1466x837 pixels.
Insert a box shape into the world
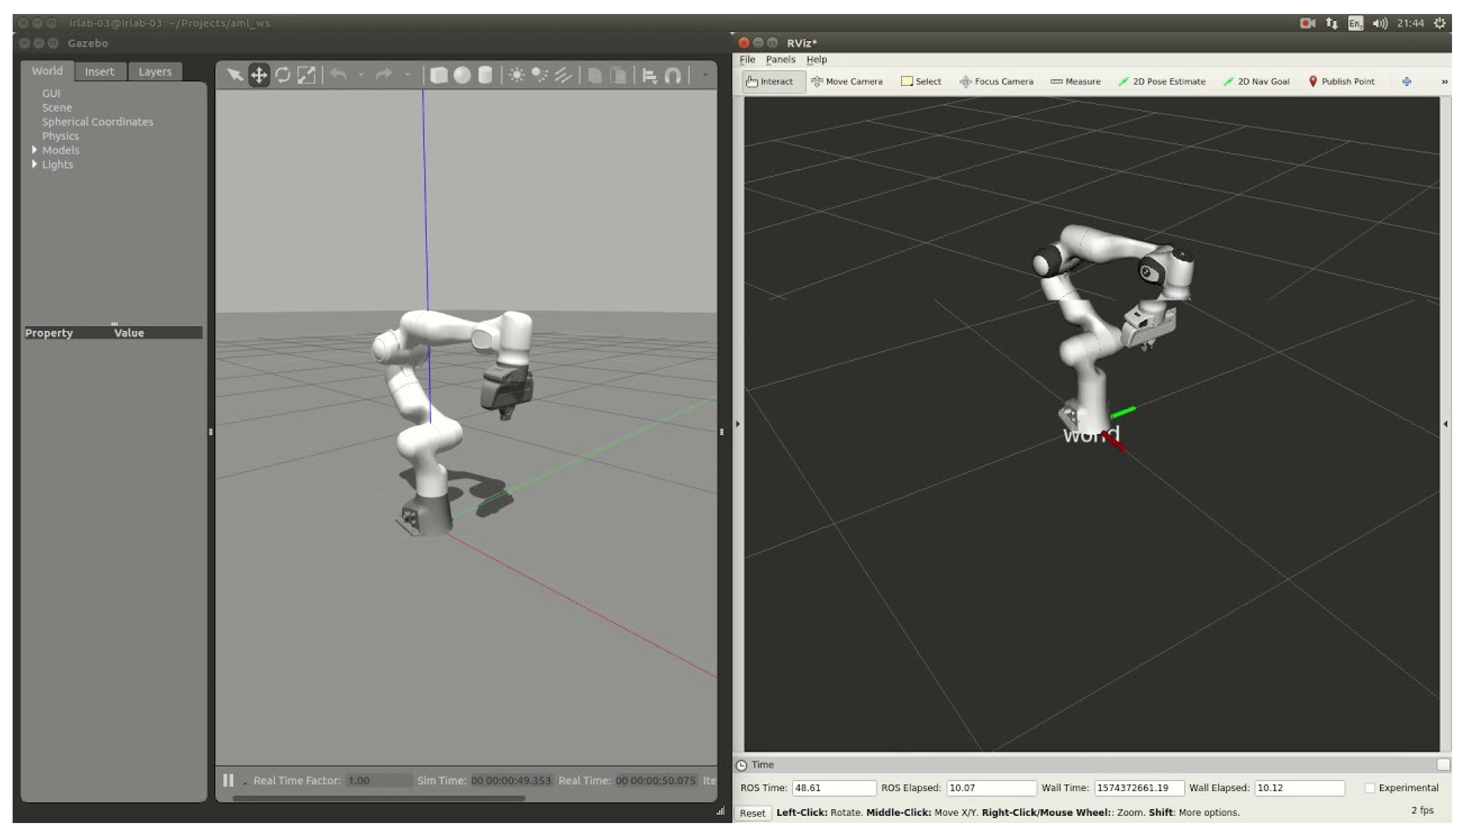[x=439, y=75]
